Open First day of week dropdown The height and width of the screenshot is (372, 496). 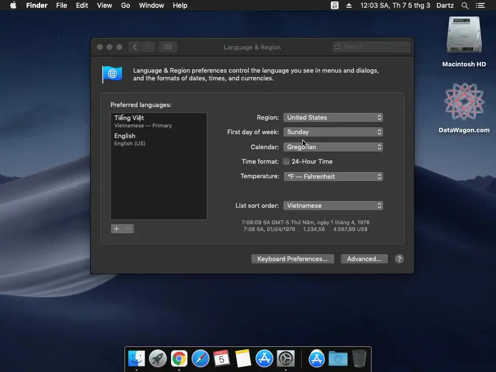pos(333,132)
